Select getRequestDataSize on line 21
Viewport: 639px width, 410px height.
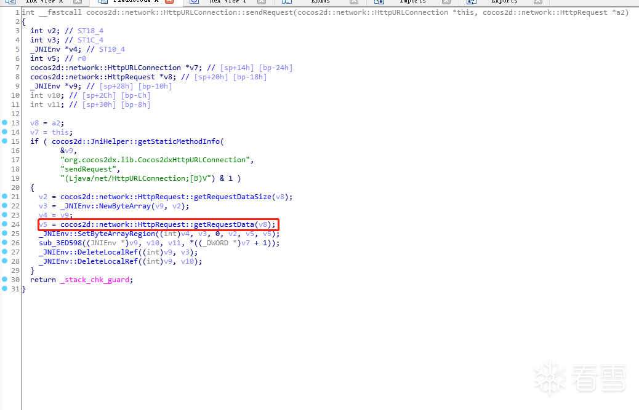(232, 197)
